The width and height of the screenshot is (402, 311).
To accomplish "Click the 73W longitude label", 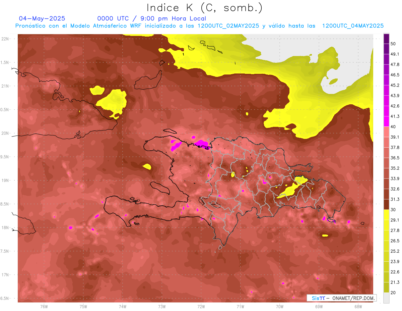I will (162, 306).
